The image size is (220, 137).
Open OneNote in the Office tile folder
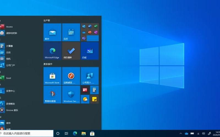(x=96, y=32)
